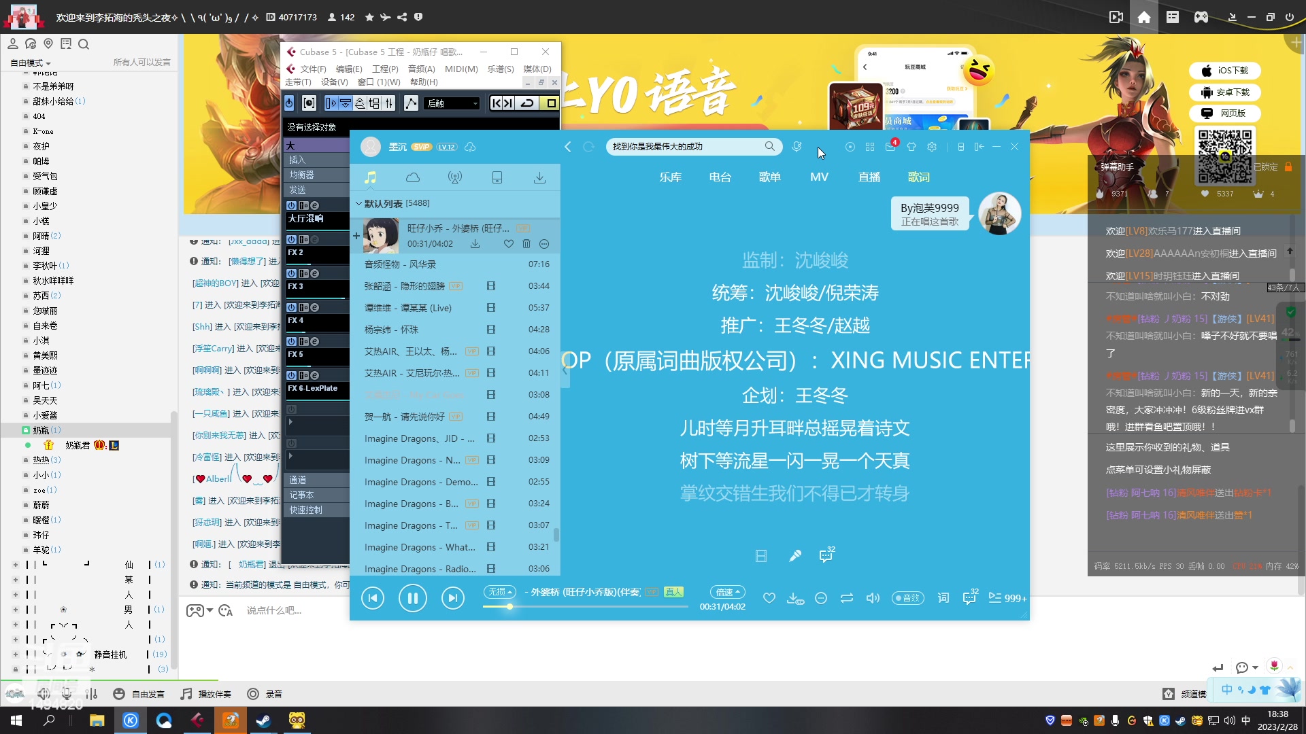Click the 安卓下载 button
Image resolution: width=1306 pixels, height=734 pixels.
point(1225,92)
